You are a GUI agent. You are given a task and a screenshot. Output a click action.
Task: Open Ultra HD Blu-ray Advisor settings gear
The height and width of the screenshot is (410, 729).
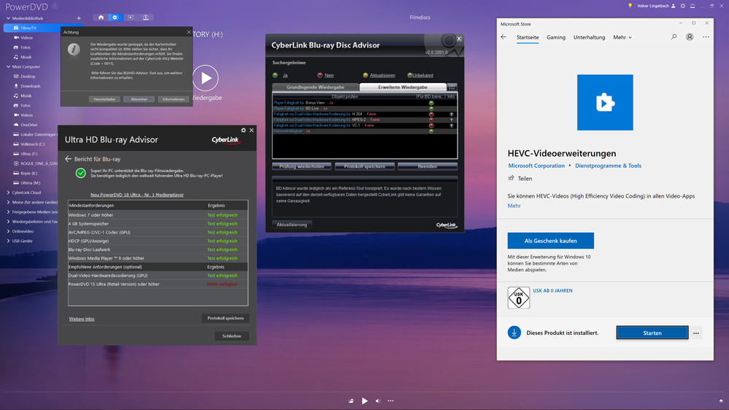pos(243,130)
